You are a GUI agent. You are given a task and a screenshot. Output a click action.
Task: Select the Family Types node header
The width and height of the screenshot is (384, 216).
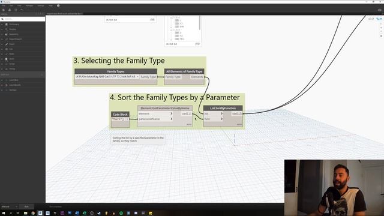pyautogui.click(x=116, y=71)
